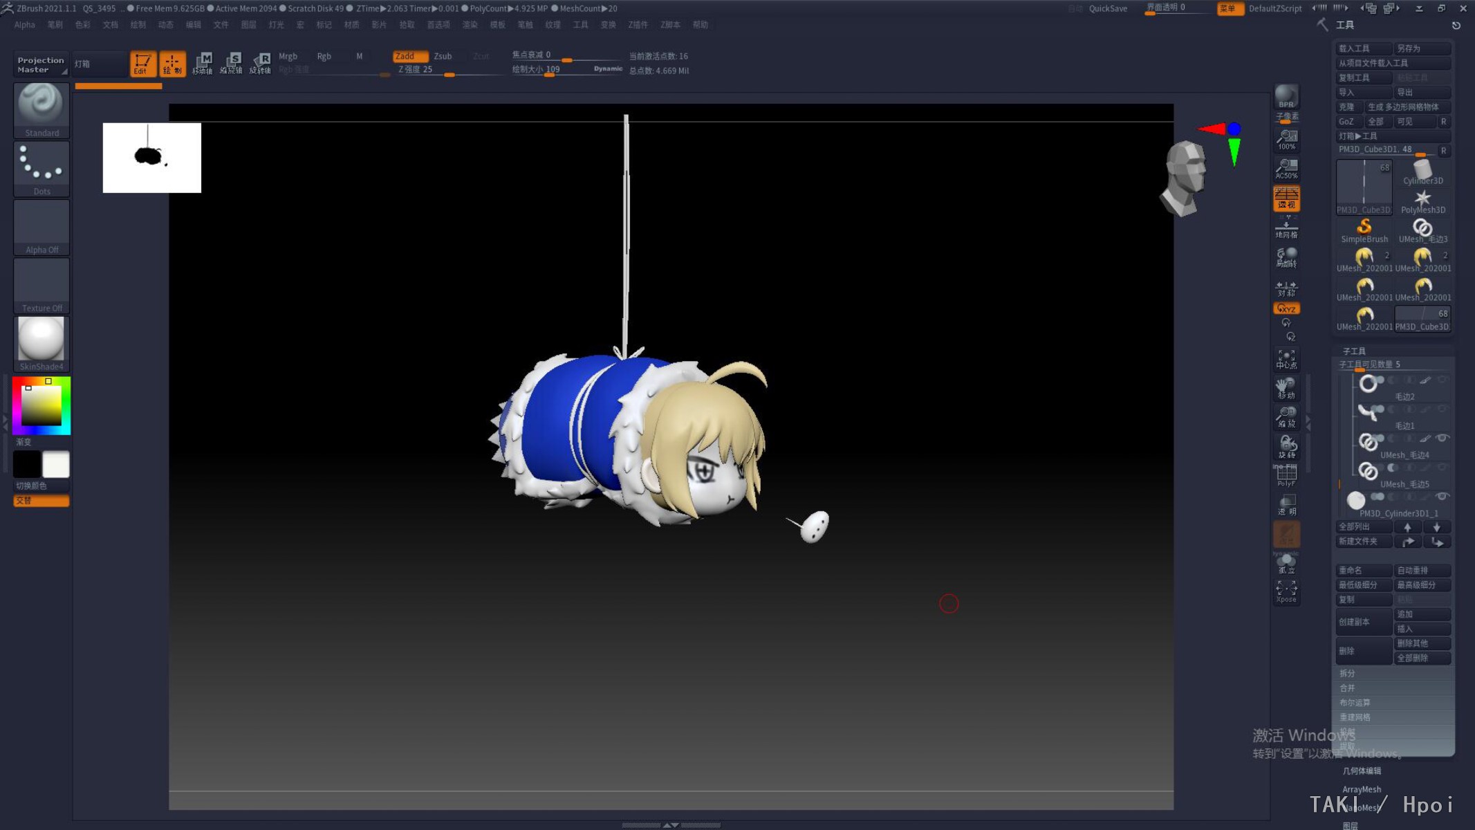
Task: Open the Texture Off selector
Action: pos(41,286)
